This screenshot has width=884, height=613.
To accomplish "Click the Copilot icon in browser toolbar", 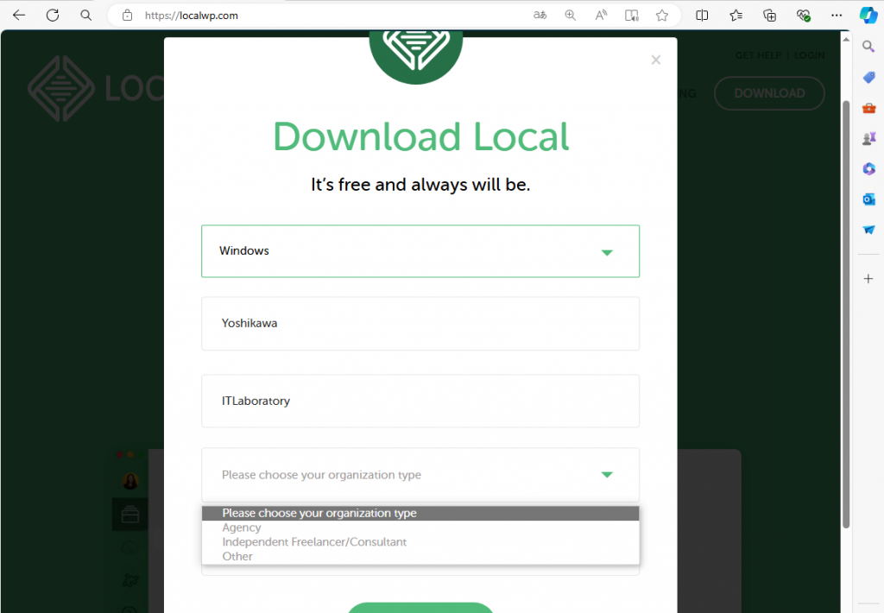I will [868, 15].
